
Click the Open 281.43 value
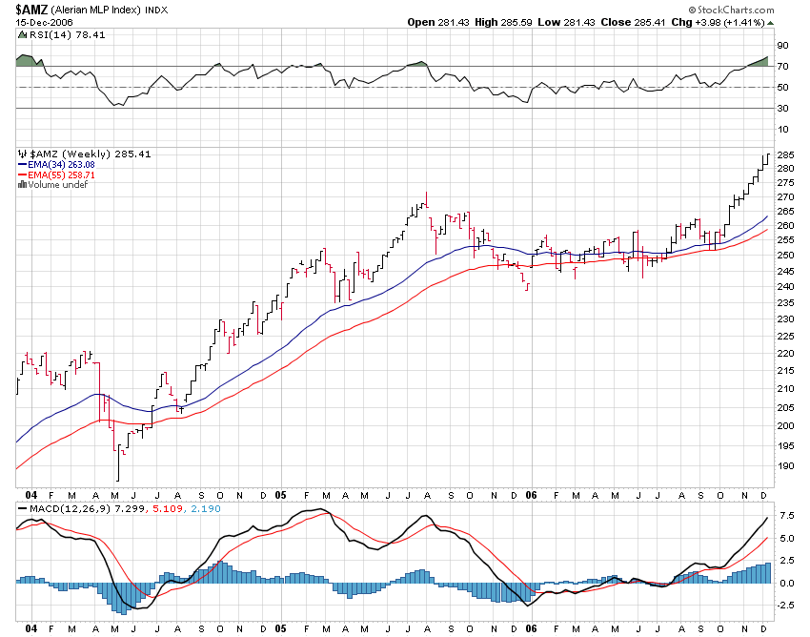coord(438,22)
